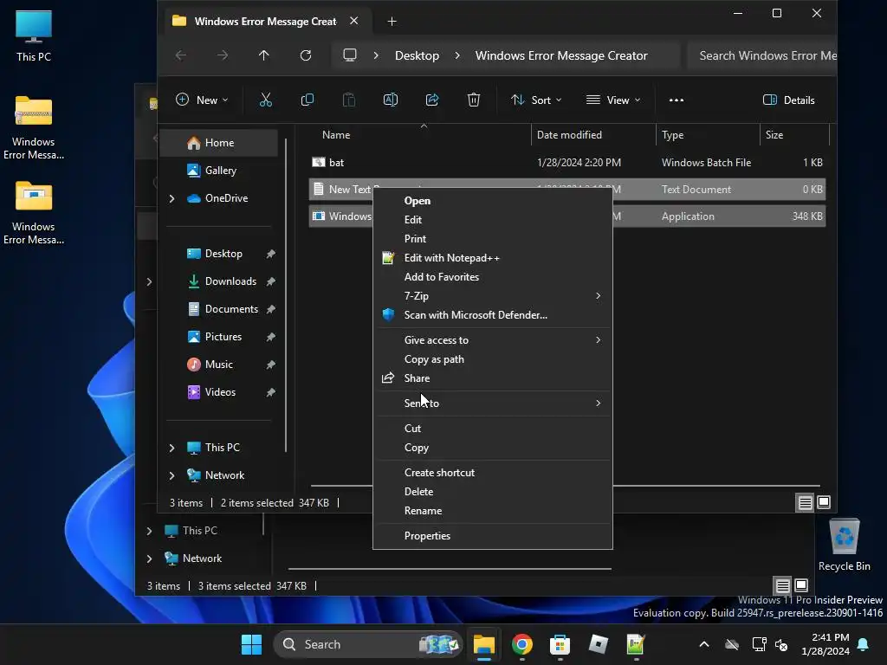Show hidden system tray icons

pos(704,644)
